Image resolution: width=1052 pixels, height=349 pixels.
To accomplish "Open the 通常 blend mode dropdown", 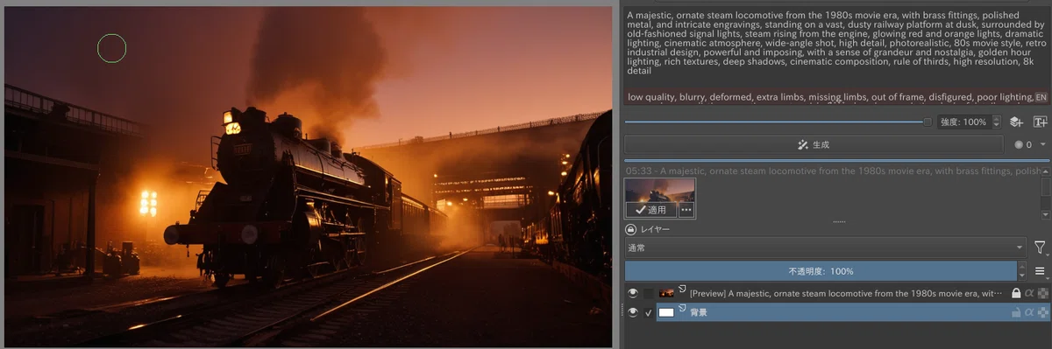I will (825, 248).
